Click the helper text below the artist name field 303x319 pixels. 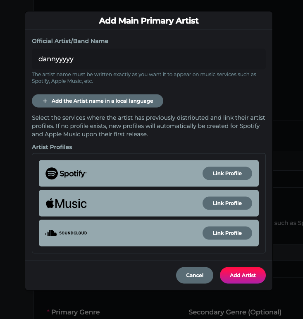coord(144,78)
